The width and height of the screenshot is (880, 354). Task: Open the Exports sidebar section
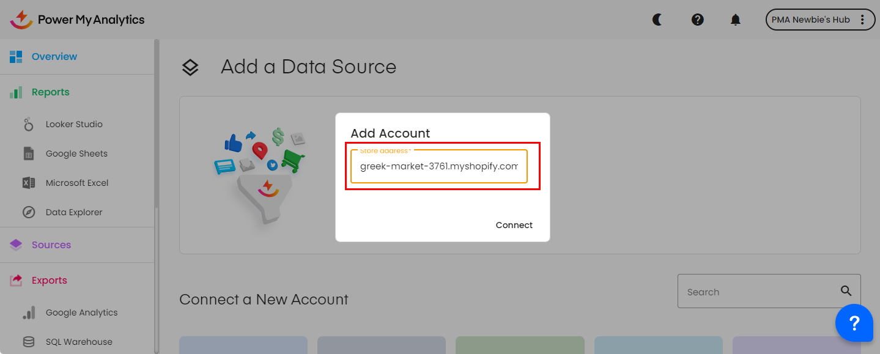49,281
